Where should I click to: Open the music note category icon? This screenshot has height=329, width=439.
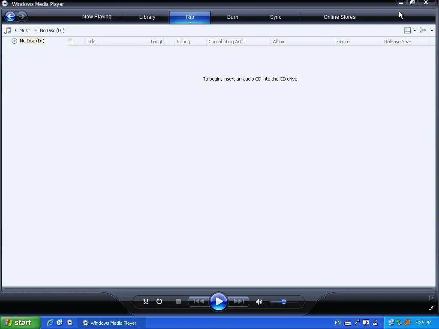click(8, 30)
